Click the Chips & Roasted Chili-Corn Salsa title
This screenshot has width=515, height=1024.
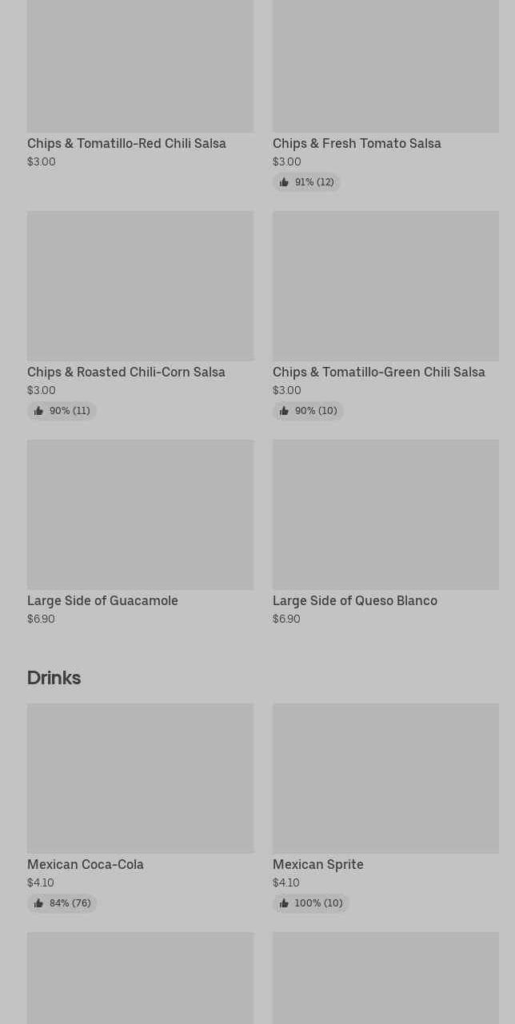(x=126, y=372)
